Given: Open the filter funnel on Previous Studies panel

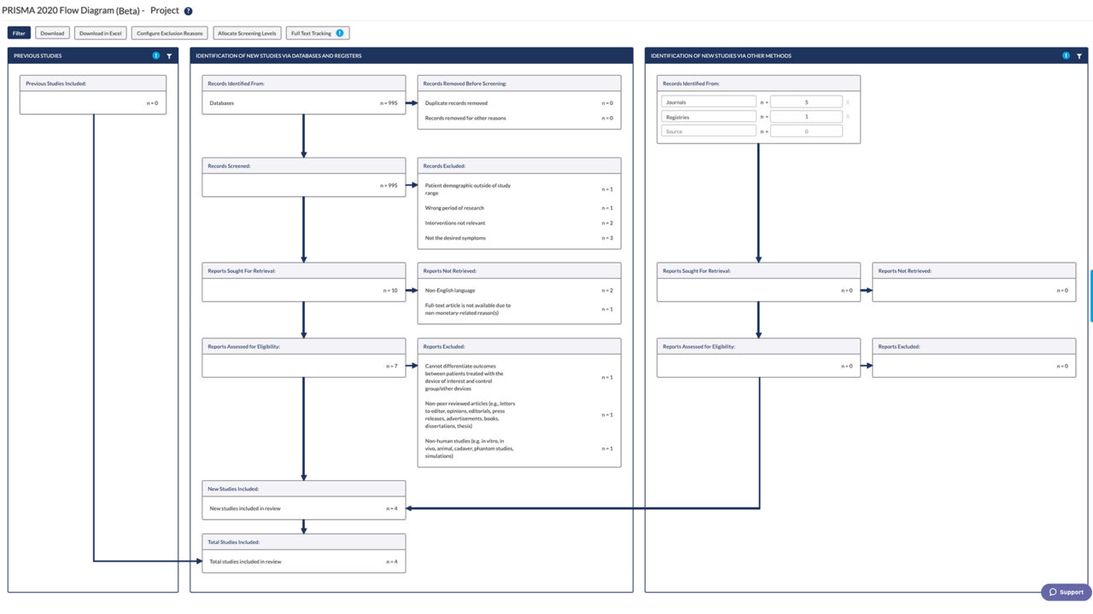Looking at the screenshot, I should tap(168, 55).
